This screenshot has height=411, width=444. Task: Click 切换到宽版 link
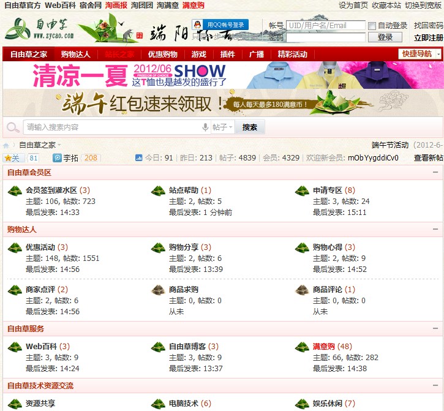point(423,5)
